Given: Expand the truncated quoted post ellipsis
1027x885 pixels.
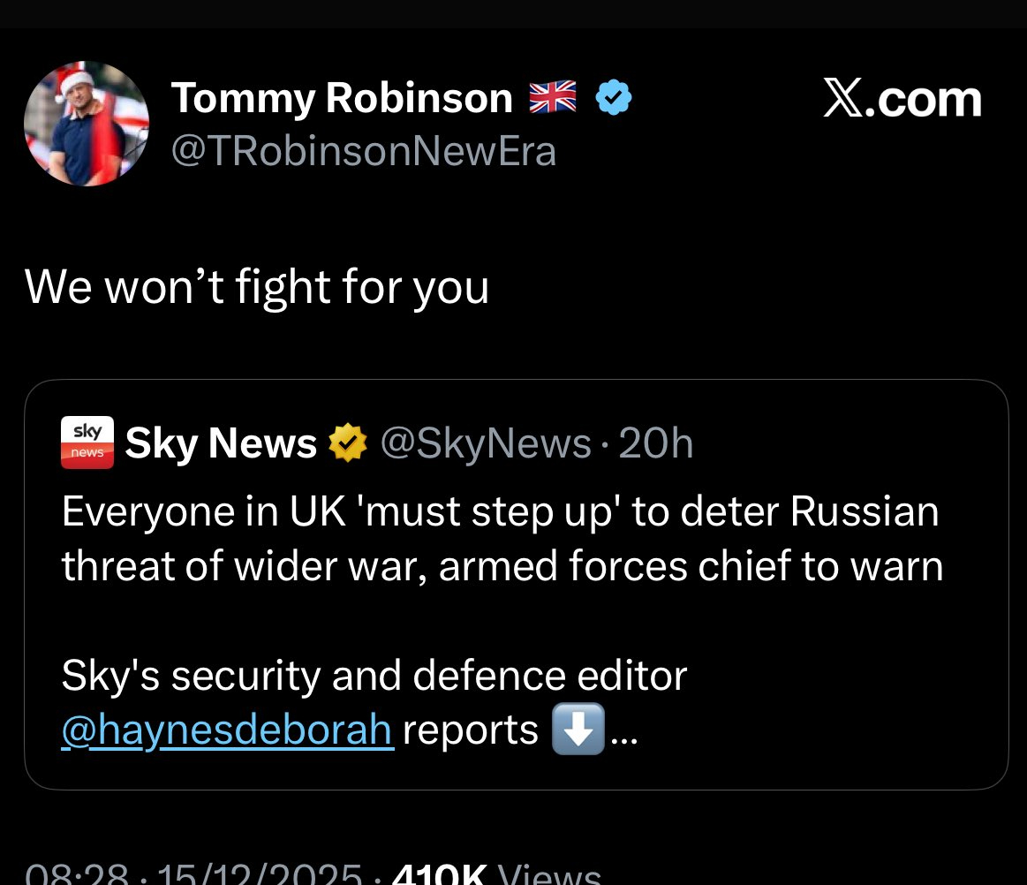Looking at the screenshot, I should tap(623, 733).
